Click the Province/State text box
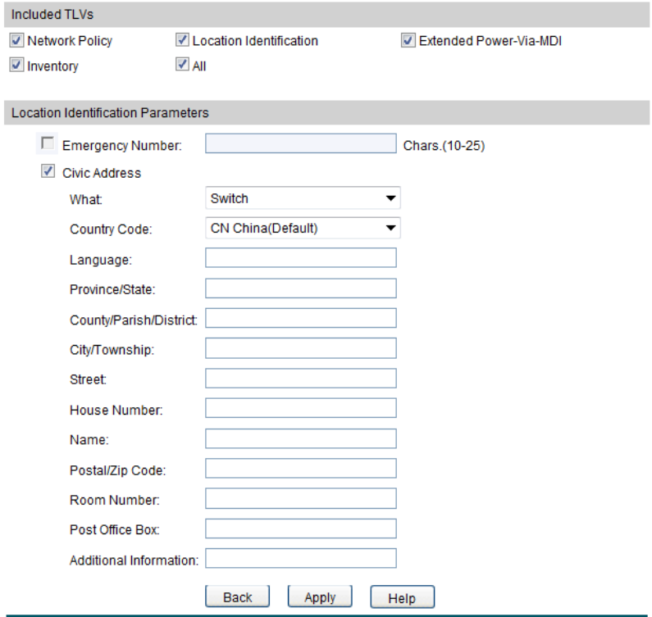Screen dimensions: 652x617 click(x=300, y=288)
